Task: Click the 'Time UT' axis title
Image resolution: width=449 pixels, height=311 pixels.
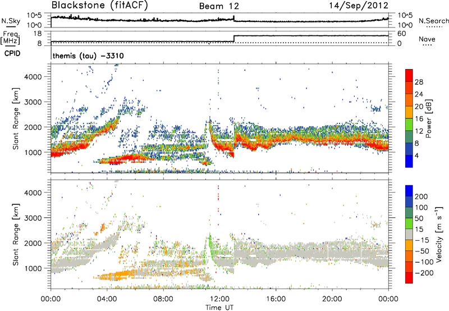Action: (x=219, y=308)
